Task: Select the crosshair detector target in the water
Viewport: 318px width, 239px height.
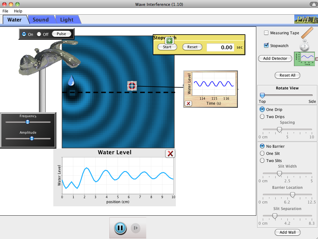Action: point(132,86)
